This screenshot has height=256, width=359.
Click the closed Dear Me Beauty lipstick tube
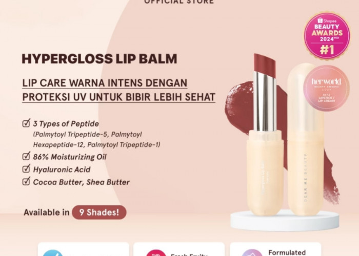[306, 139]
